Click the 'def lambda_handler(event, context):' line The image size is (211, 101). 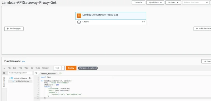click(56, 81)
